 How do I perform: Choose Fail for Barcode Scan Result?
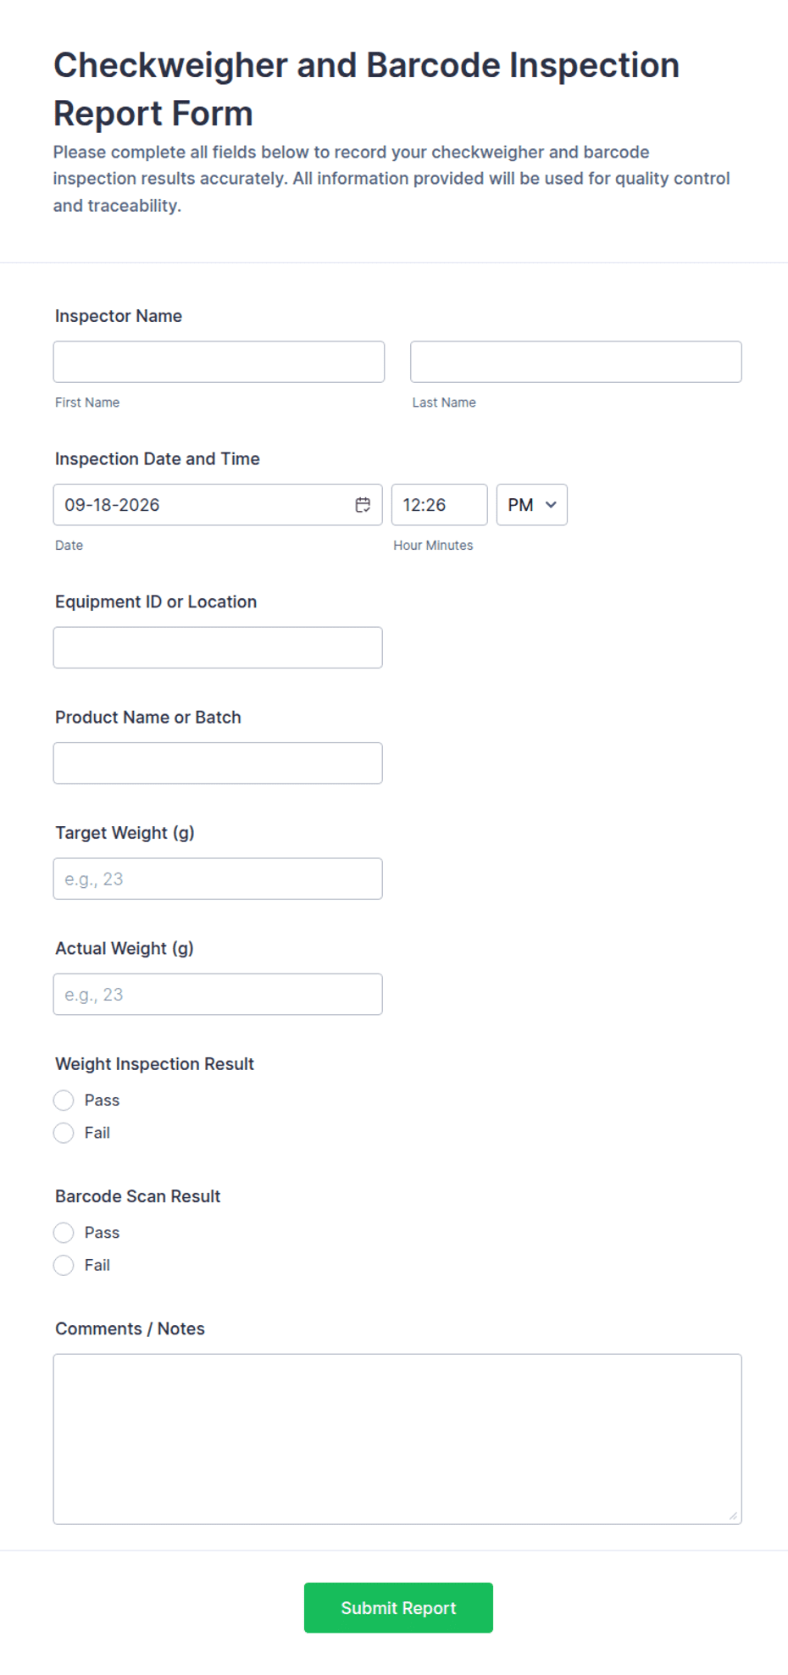point(64,1265)
